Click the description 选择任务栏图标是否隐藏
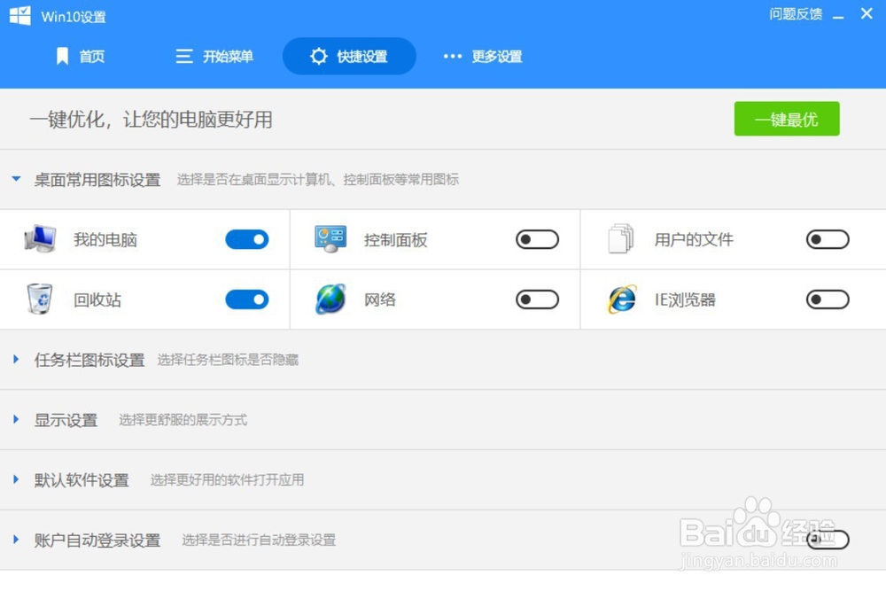 point(228,360)
